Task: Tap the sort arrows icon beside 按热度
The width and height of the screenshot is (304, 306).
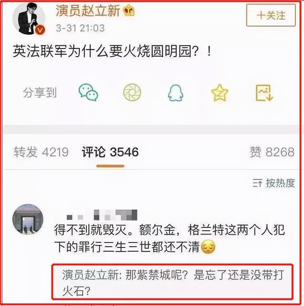Action: [x=257, y=183]
